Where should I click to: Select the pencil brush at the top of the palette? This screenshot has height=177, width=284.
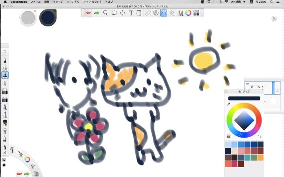tap(5, 60)
